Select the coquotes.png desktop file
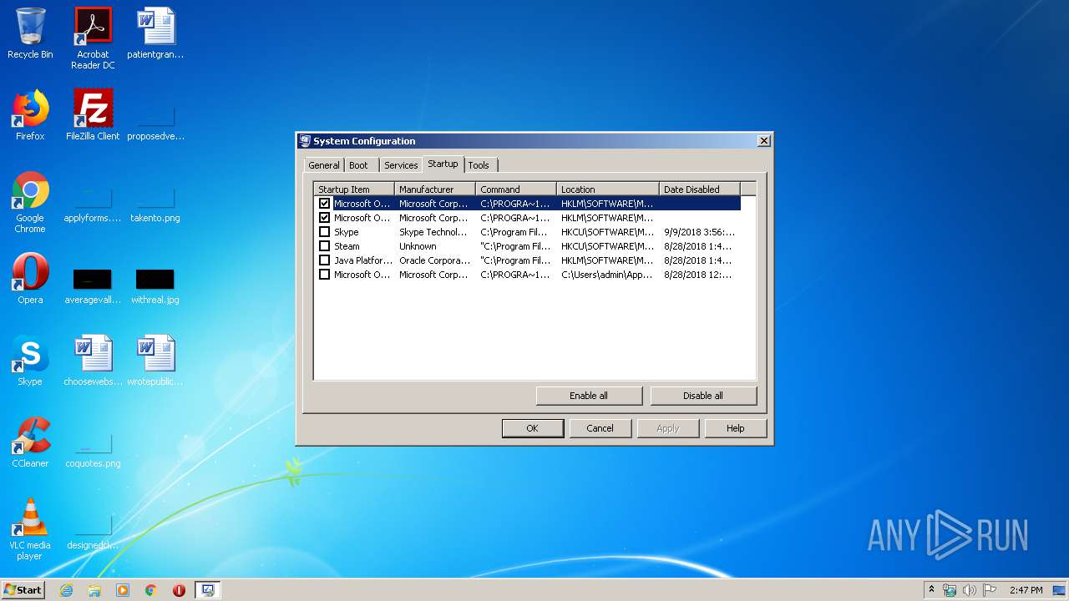The image size is (1069, 601). click(x=93, y=450)
